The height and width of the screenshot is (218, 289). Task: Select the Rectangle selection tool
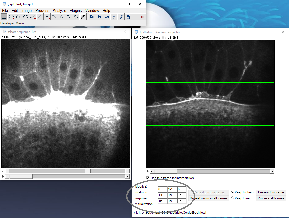[x=4, y=17]
